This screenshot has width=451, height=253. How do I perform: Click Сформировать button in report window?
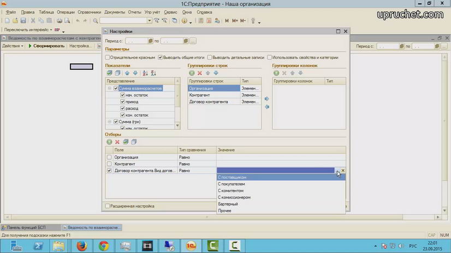(46, 46)
